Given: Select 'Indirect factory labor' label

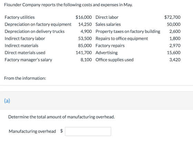Looking at the screenshot, I should pyautogui.click(x=25, y=39).
